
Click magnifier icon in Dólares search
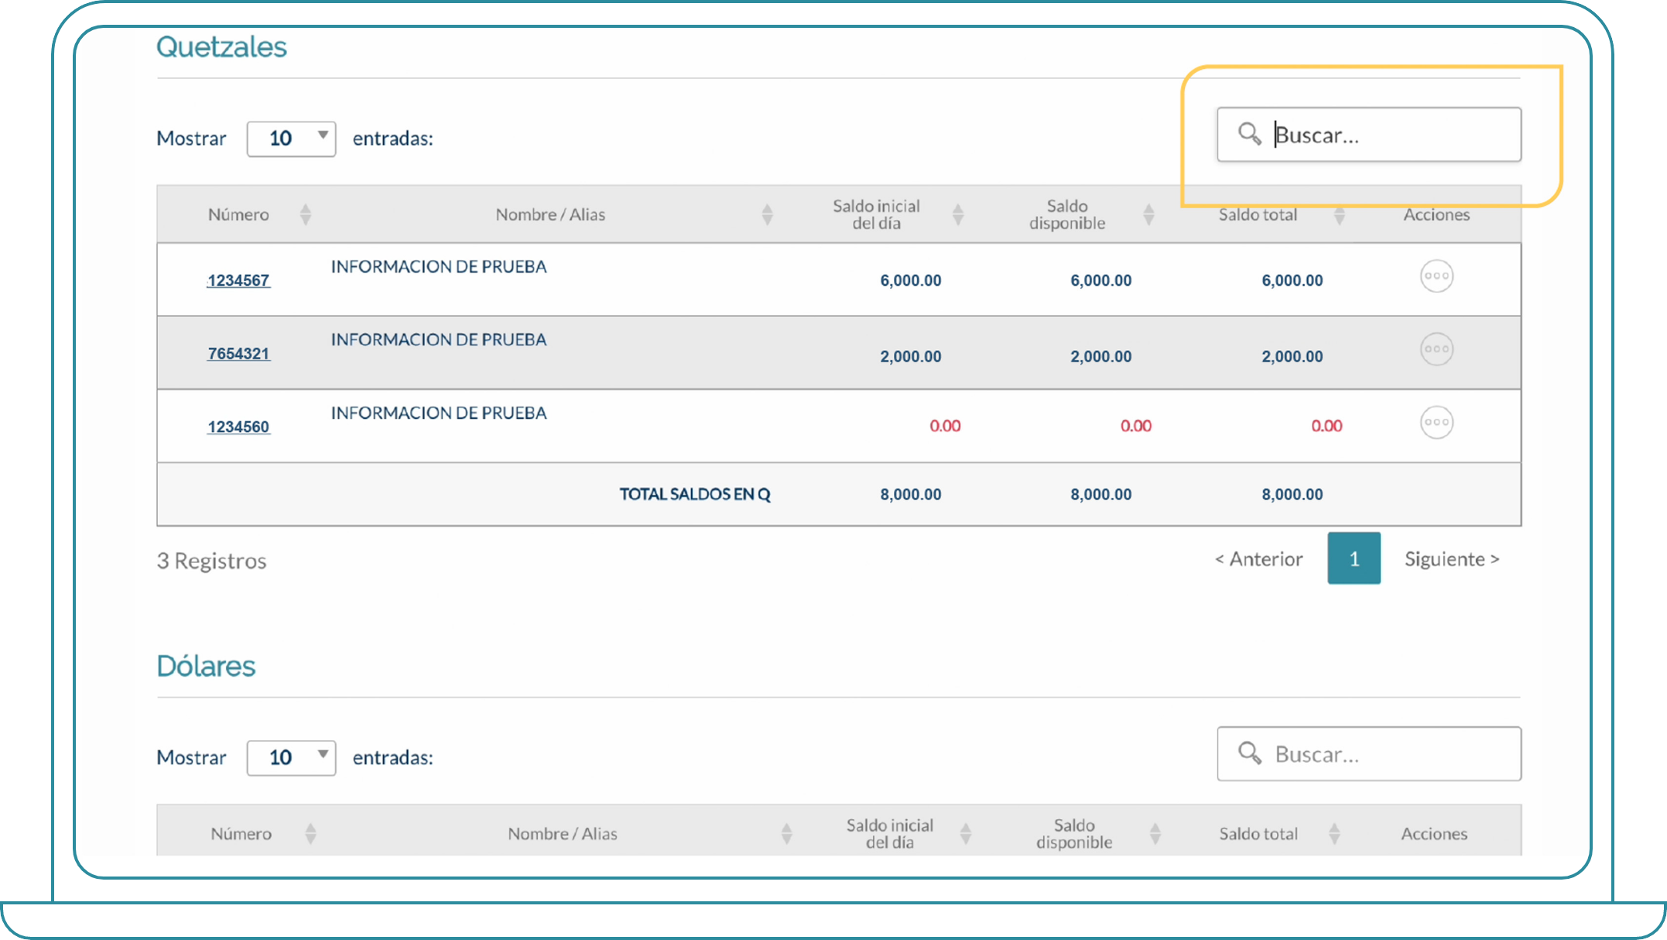point(1249,753)
